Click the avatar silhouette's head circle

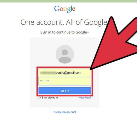point(65,52)
